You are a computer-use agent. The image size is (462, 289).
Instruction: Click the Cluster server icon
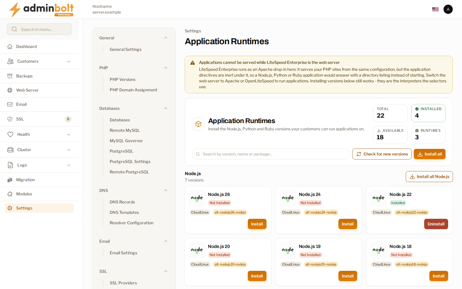[10, 150]
